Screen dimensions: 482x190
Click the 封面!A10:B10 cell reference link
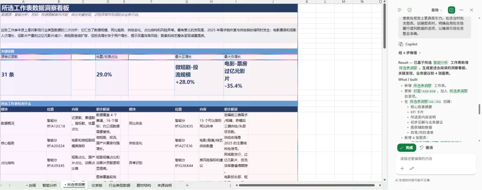click(x=424, y=91)
